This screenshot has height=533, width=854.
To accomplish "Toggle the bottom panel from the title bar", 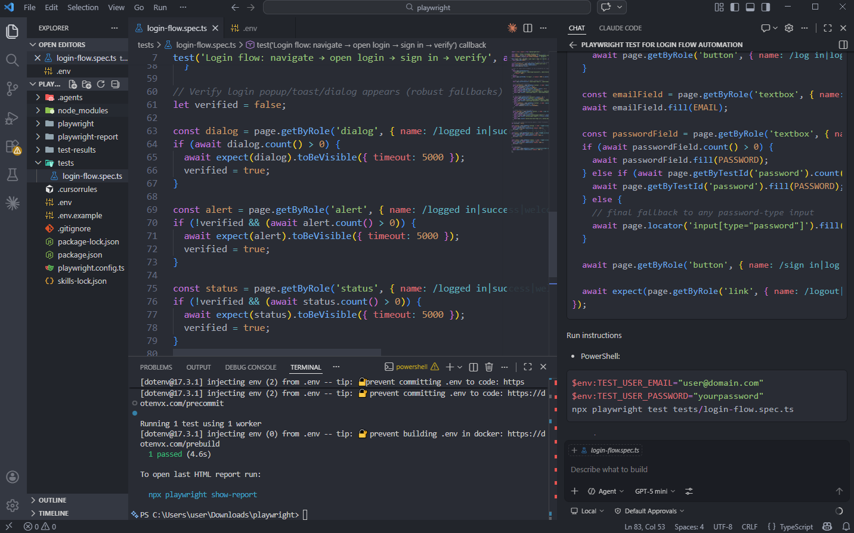I will click(x=750, y=7).
